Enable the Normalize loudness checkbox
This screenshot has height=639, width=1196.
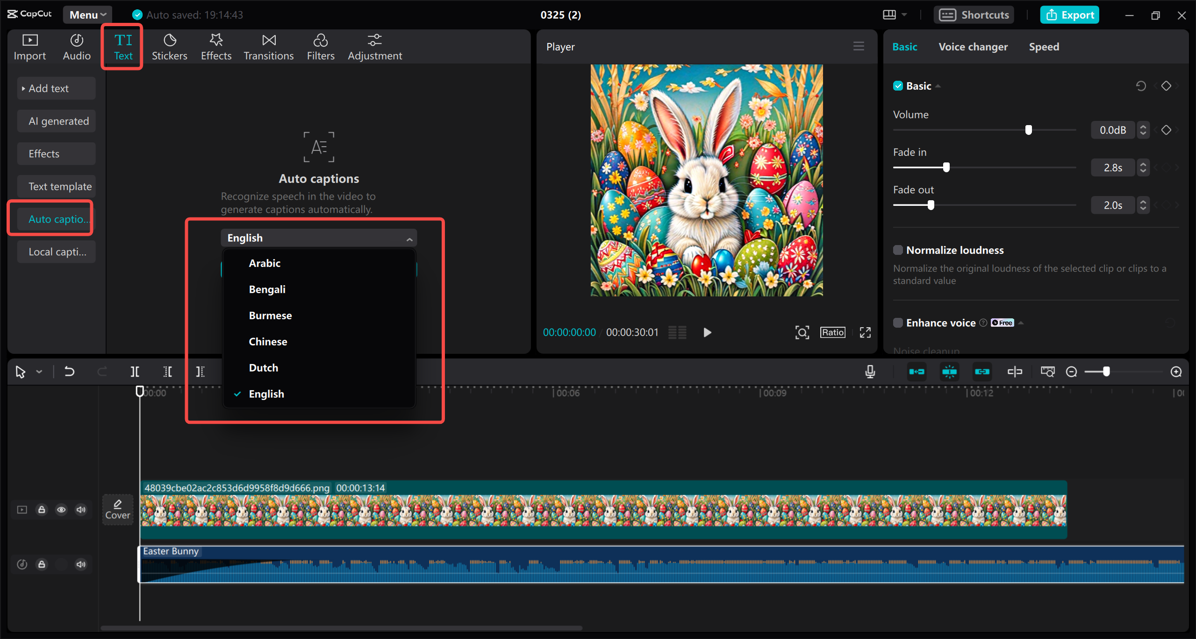coord(898,250)
